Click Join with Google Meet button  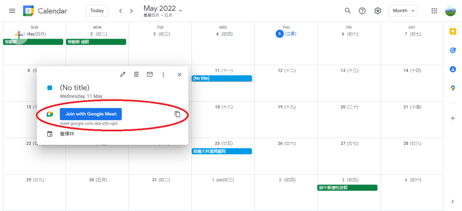91,114
